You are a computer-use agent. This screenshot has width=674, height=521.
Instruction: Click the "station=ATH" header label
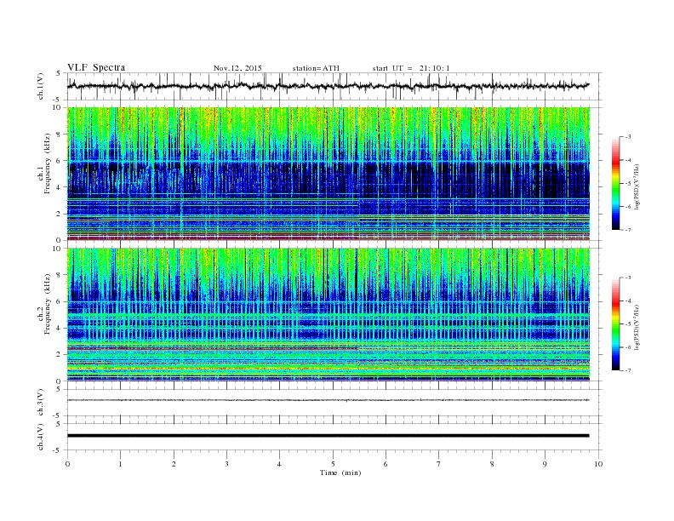pyautogui.click(x=316, y=68)
